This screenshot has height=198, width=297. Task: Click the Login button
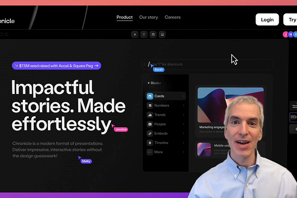[x=267, y=19]
